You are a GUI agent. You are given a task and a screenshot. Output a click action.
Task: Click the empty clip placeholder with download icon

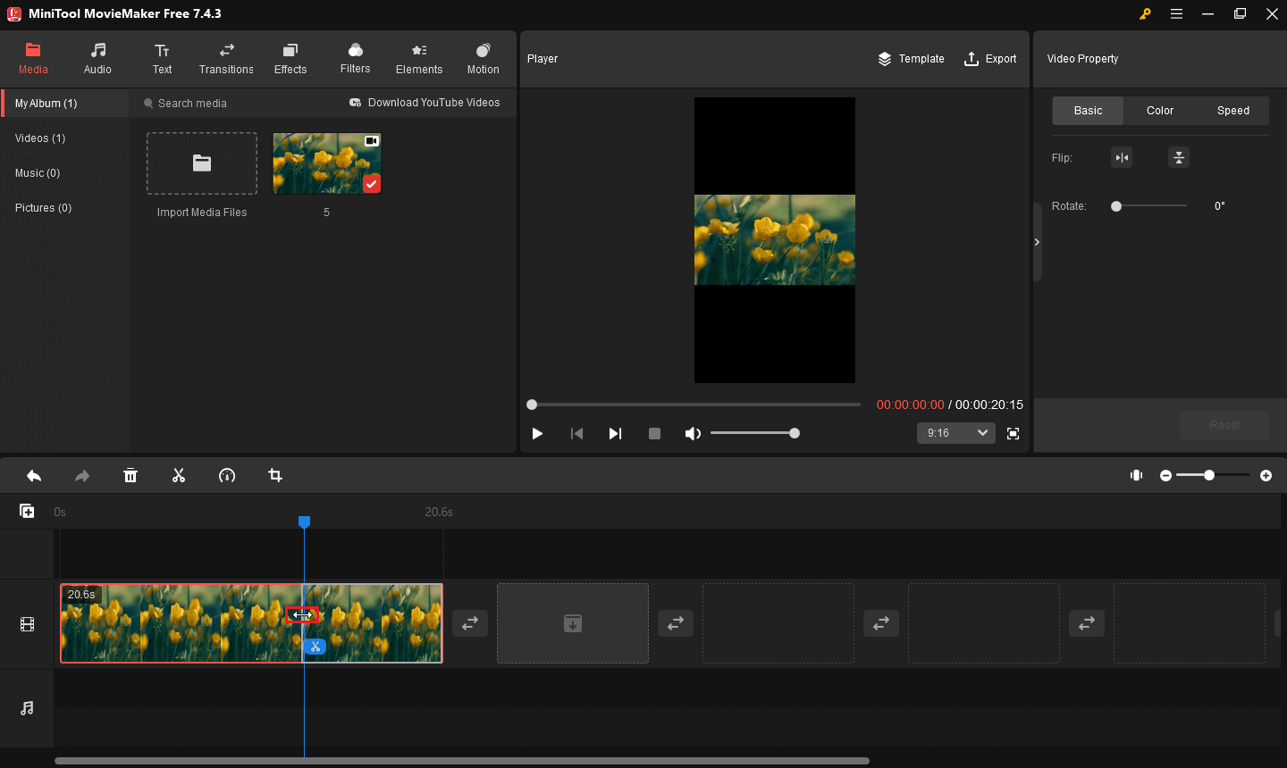click(573, 623)
